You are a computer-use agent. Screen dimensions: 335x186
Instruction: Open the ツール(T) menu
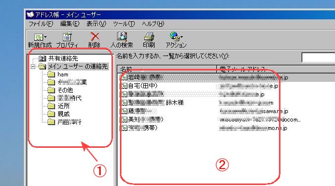(x=124, y=24)
